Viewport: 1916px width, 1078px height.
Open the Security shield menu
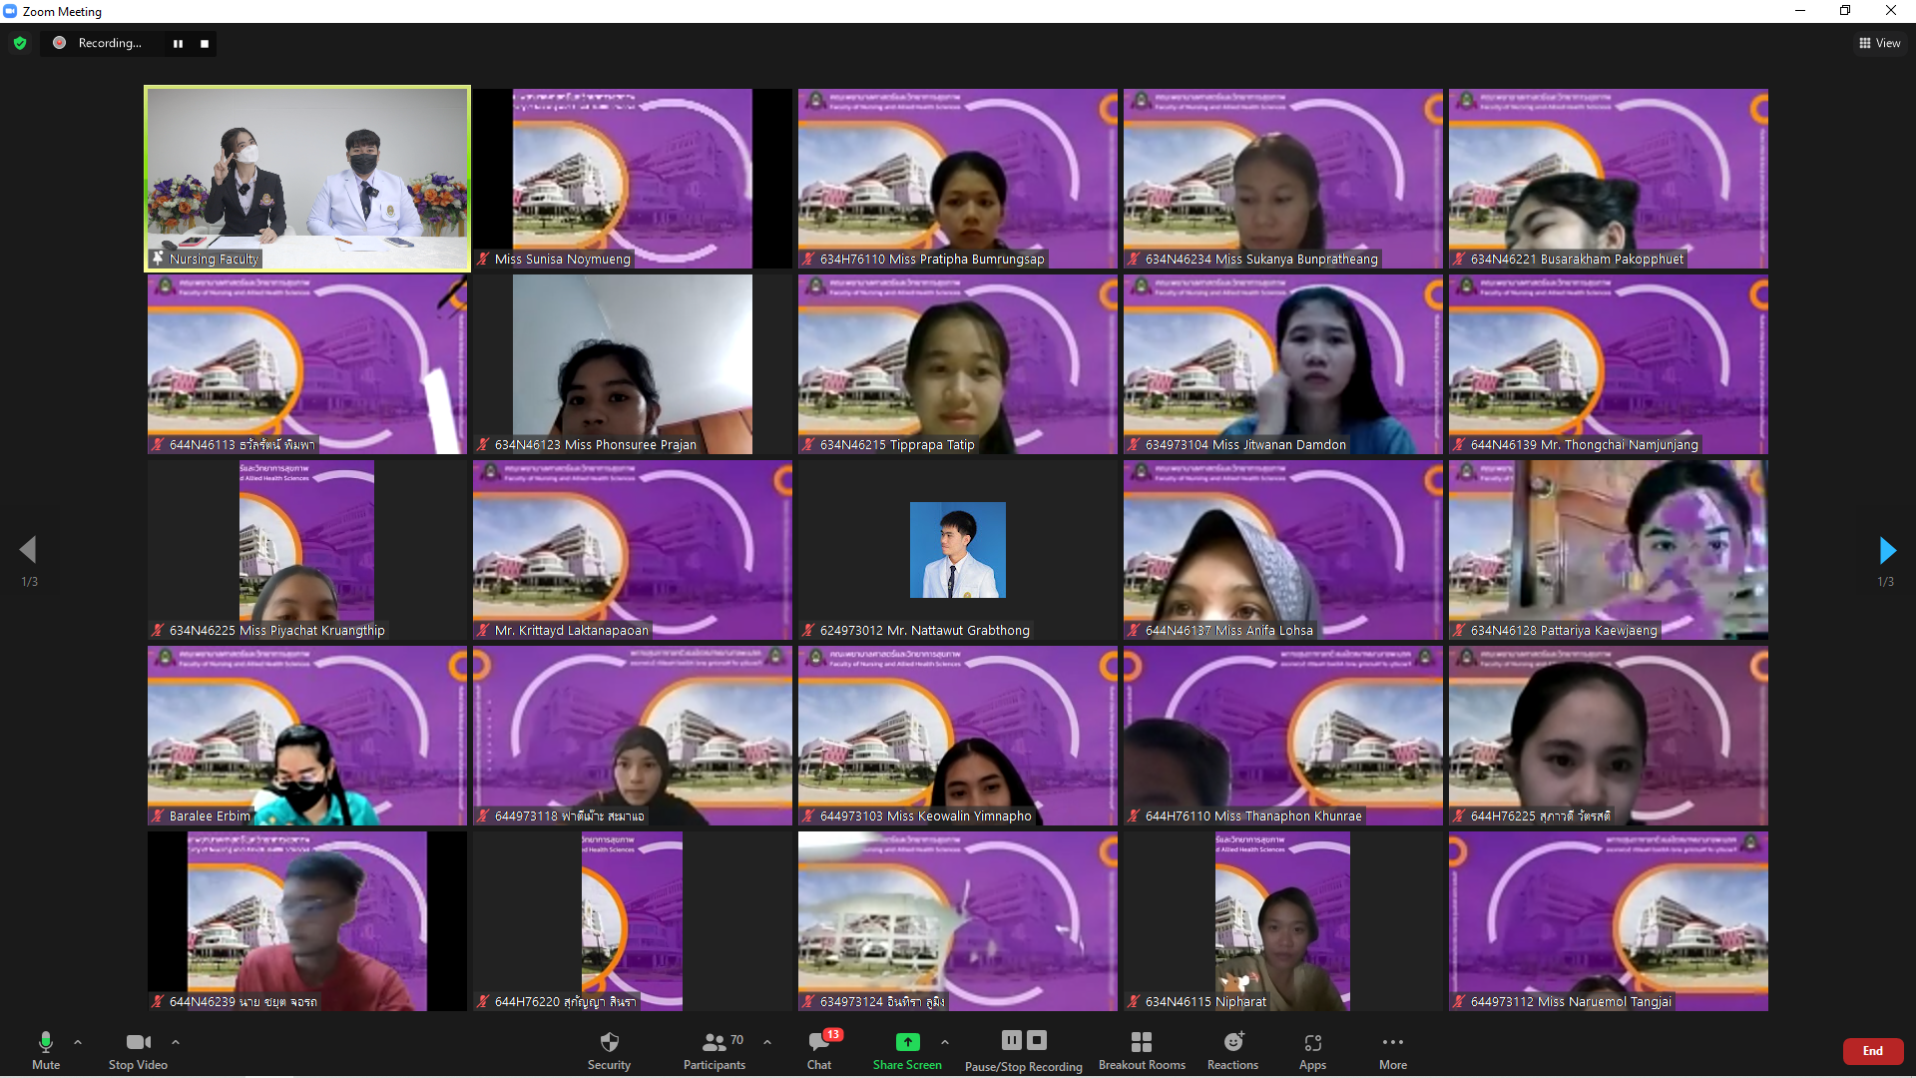pos(609,1049)
